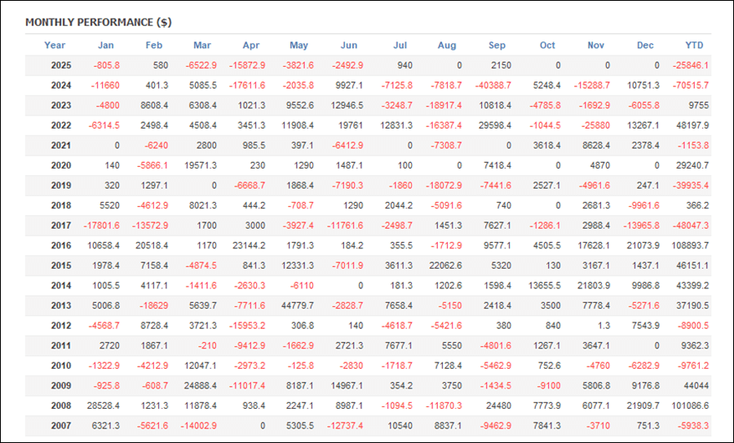Click the 2020 year row label
The image size is (734, 443).
click(x=60, y=165)
